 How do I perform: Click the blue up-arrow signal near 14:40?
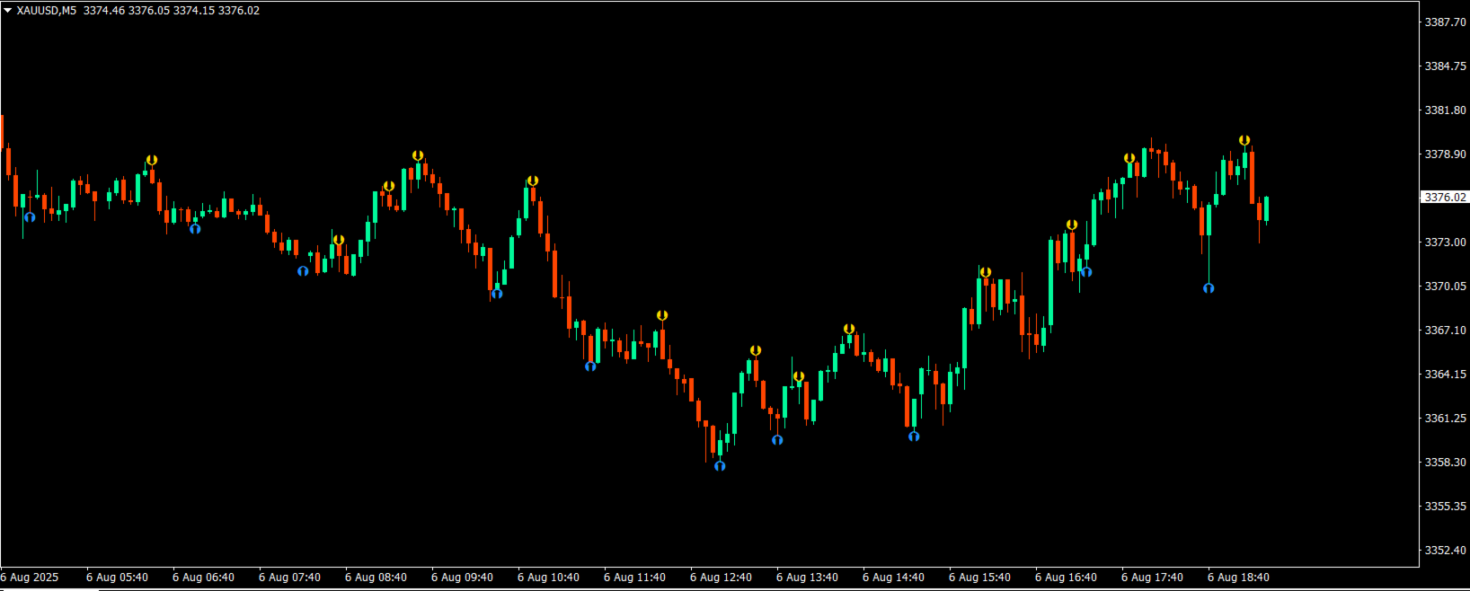(914, 436)
